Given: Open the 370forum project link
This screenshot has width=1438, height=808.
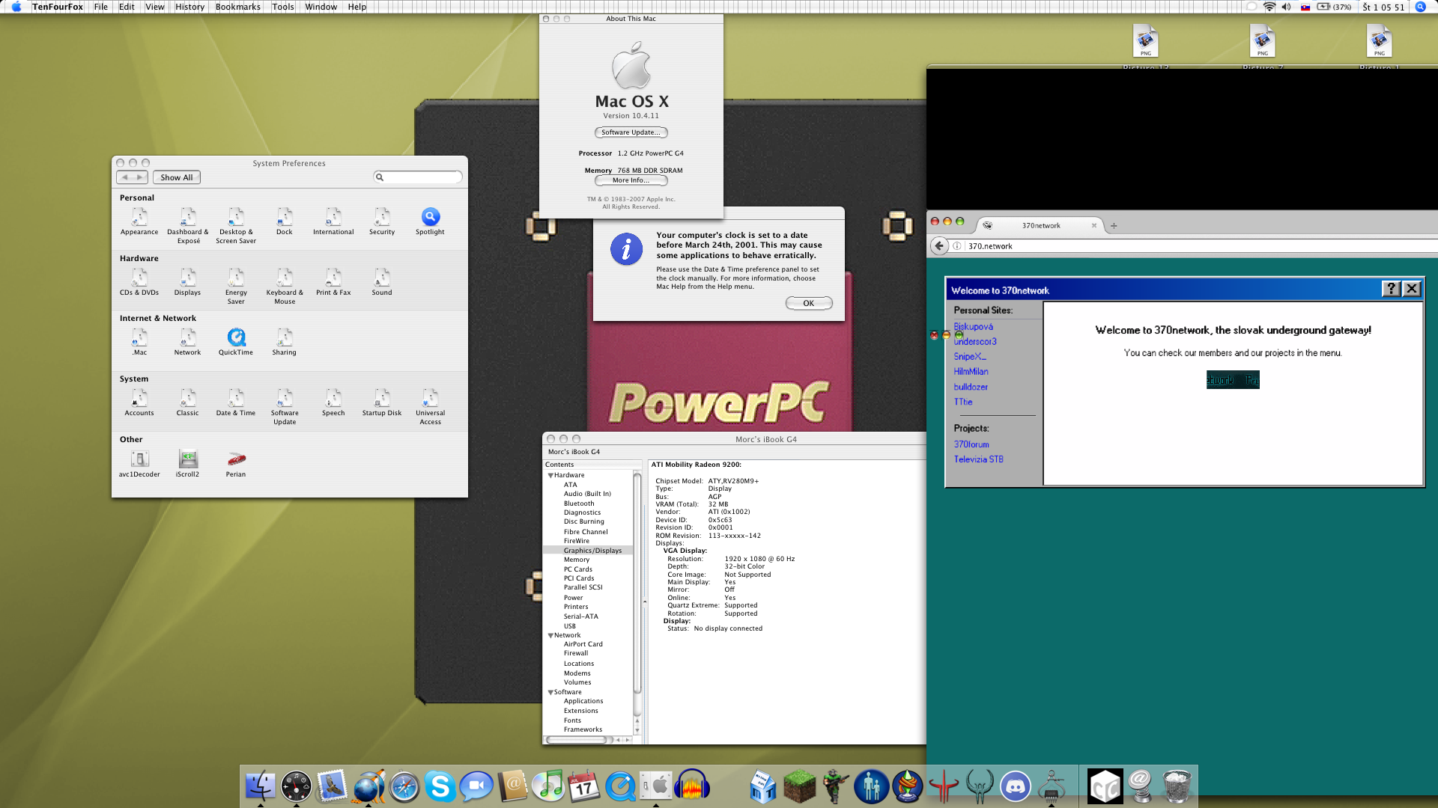Looking at the screenshot, I should [971, 444].
